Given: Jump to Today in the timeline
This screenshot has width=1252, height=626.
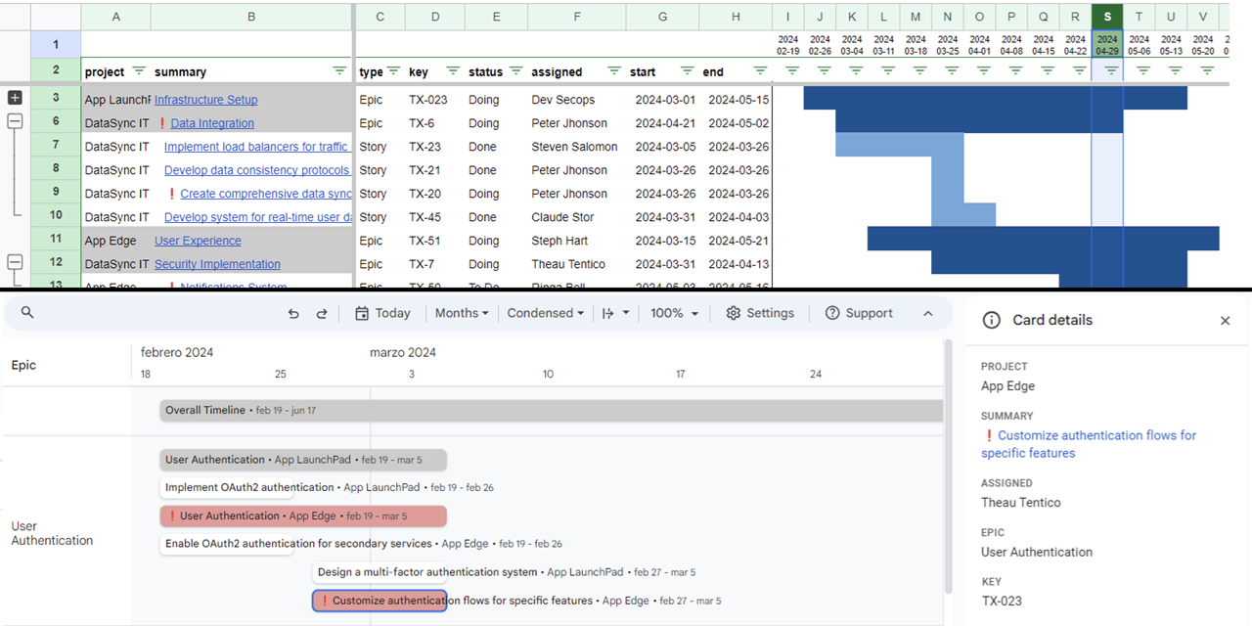Looking at the screenshot, I should (x=382, y=313).
